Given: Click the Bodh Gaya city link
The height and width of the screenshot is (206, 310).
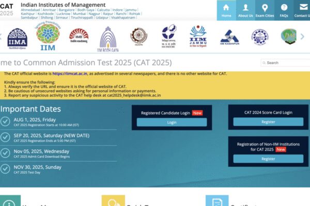Looking at the screenshot, I should tap(86, 10).
